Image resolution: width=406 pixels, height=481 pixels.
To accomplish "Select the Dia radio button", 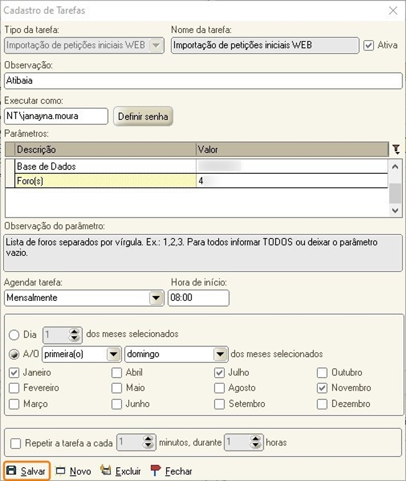I will (x=14, y=335).
